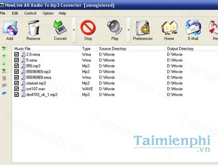Start conversion with the Convert icon
The width and height of the screenshot is (218, 165).
(60, 28)
